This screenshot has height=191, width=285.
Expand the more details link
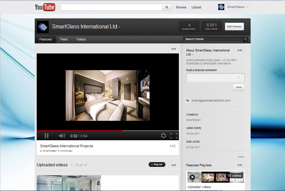(x=241, y=157)
